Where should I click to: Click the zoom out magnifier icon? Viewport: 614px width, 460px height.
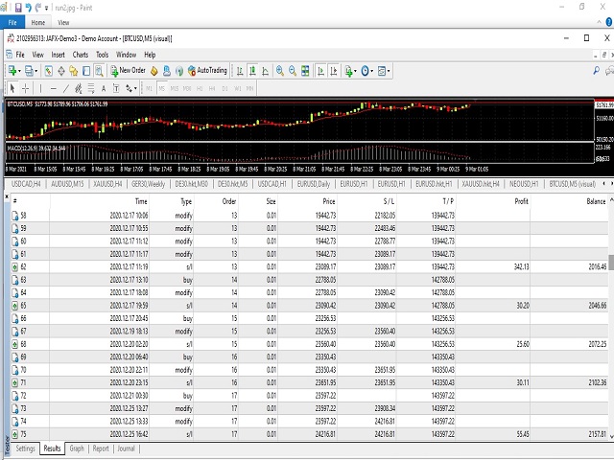(x=293, y=70)
